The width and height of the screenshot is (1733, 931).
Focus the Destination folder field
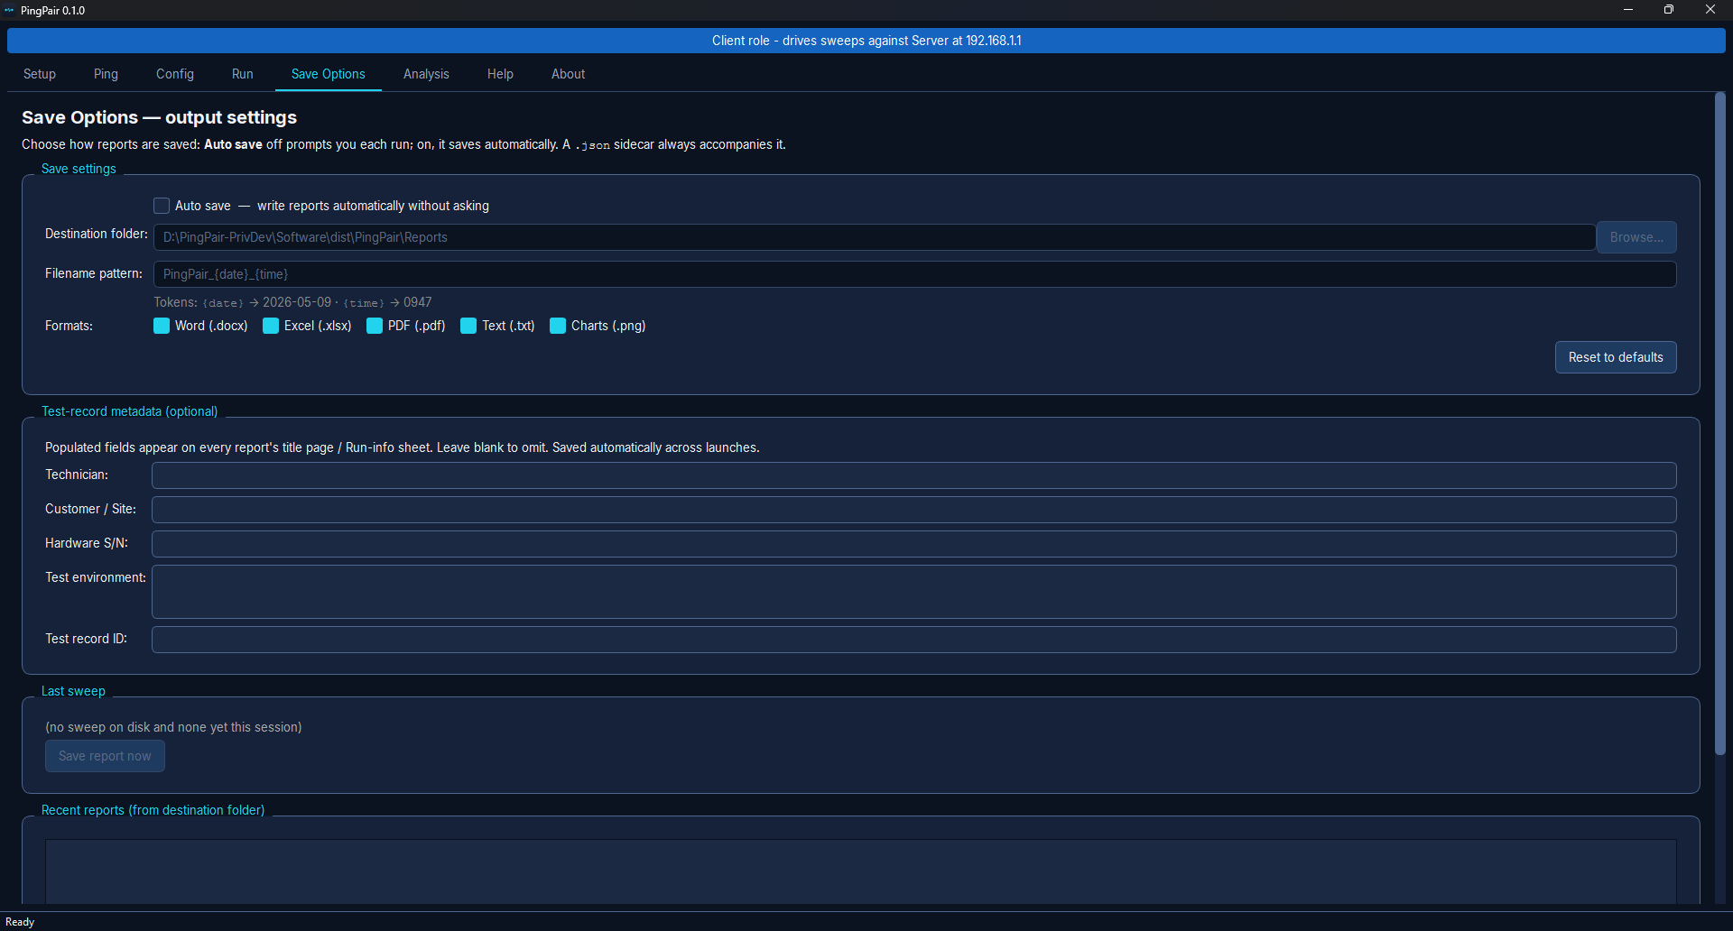point(874,237)
